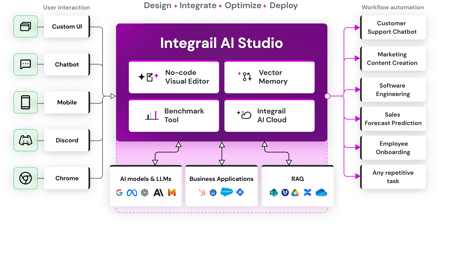The height and width of the screenshot is (254, 463).
Task: Click the word Integrate in header
Action: point(198,5)
